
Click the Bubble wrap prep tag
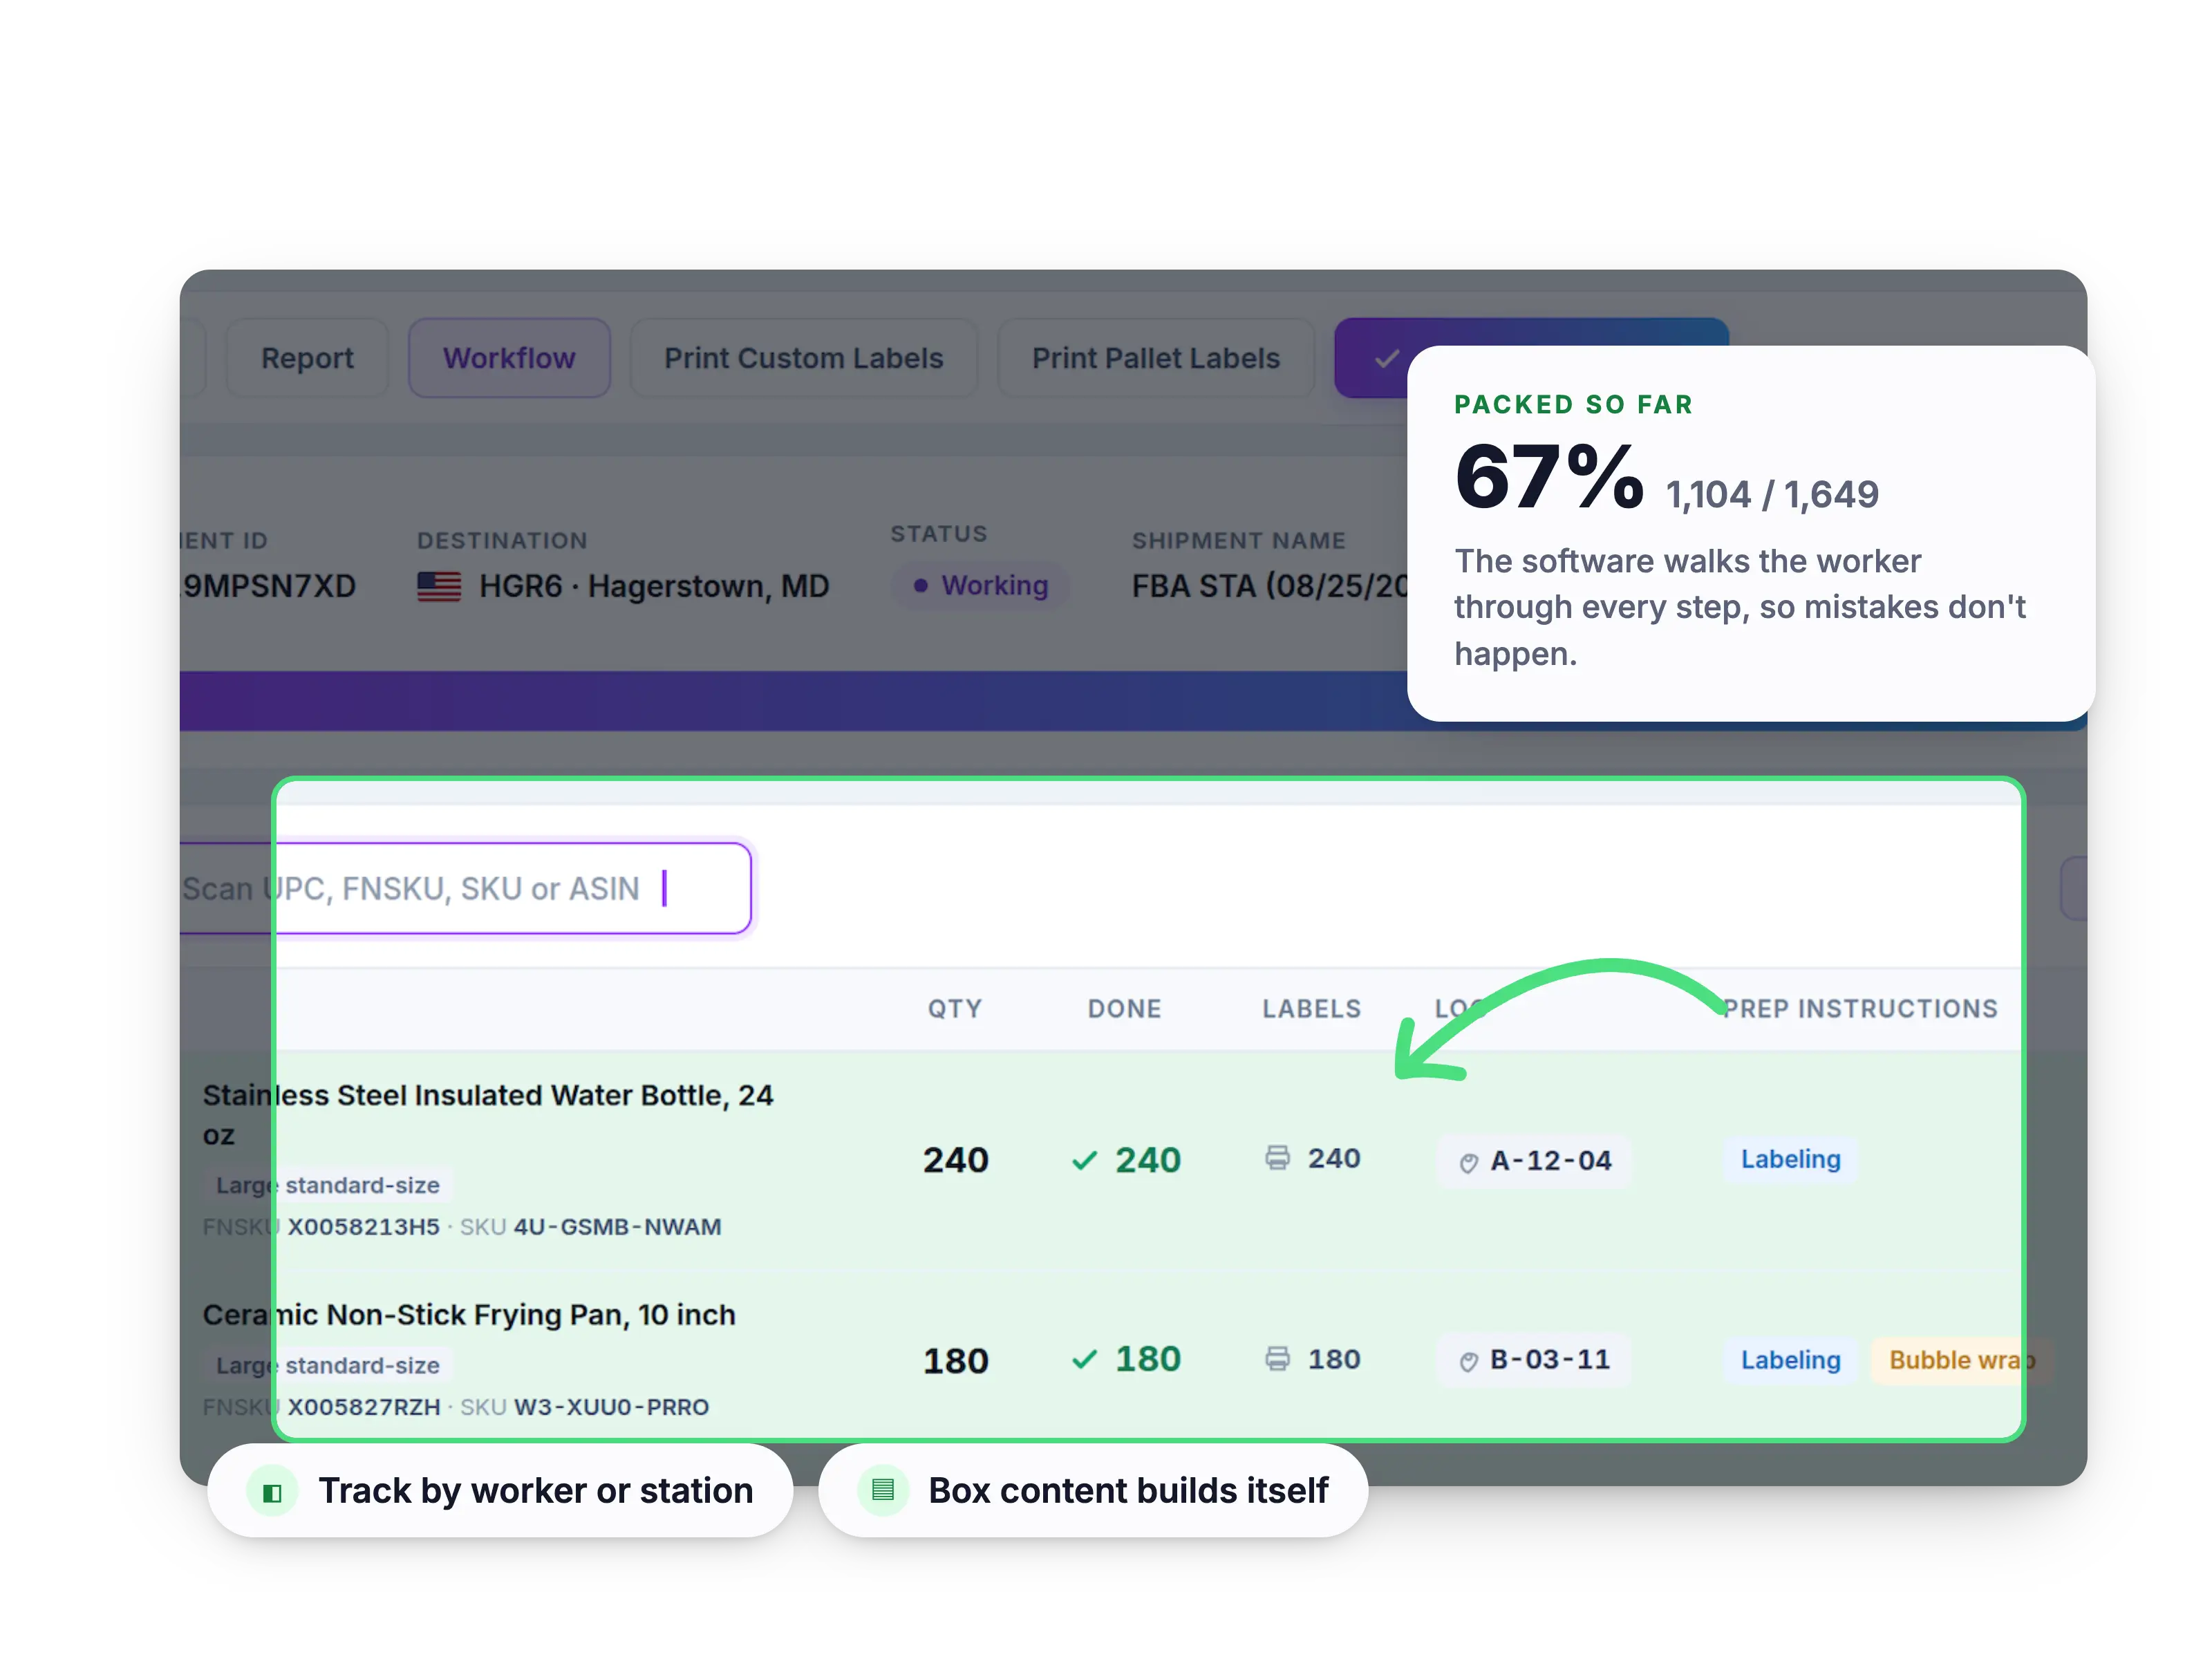click(1961, 1360)
